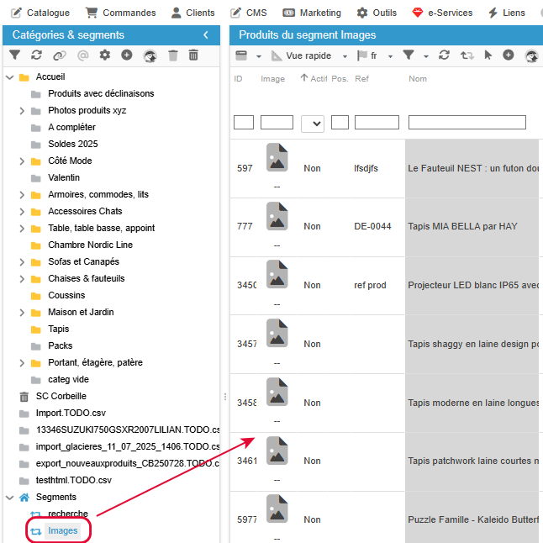Sort by the ID column header
The width and height of the screenshot is (543, 543).
click(238, 79)
